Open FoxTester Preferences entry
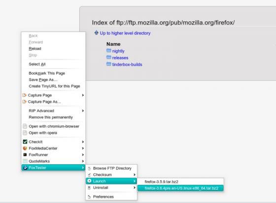This screenshot has width=276, height=203. [111, 197]
